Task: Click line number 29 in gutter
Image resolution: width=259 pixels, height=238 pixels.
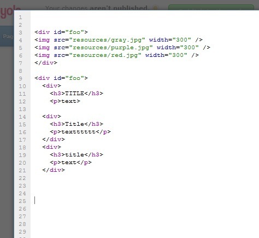Action: click(x=22, y=232)
